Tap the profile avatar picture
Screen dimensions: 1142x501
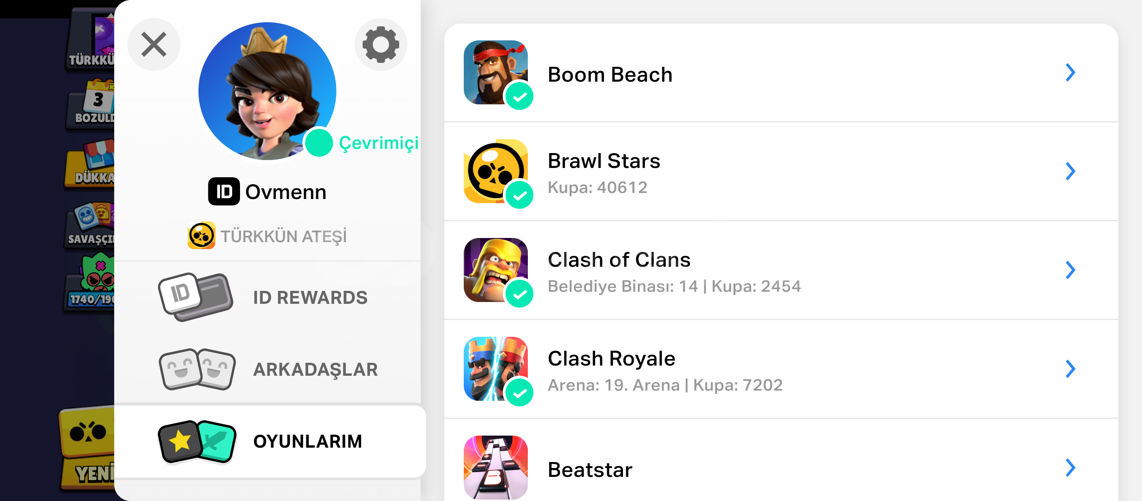267,91
